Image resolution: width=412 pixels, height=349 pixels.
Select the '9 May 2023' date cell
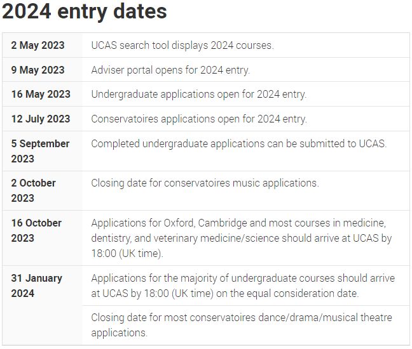(43, 70)
